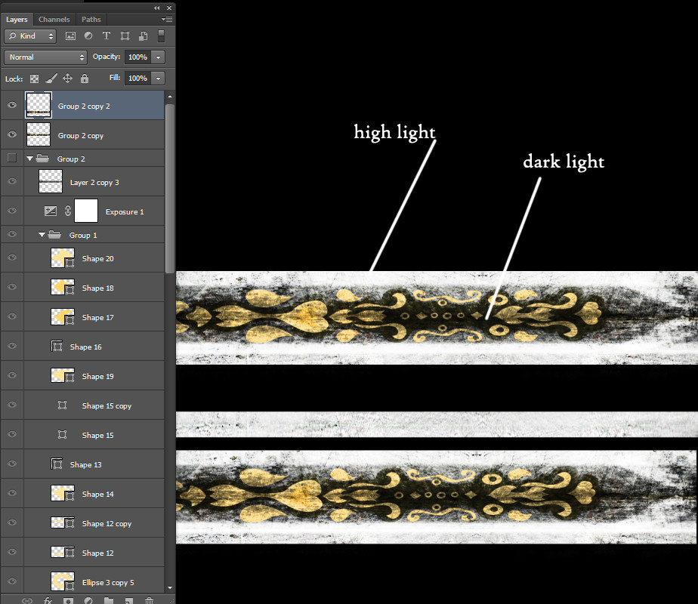Click Shape 16 vector icon
The height and width of the screenshot is (604, 698).
57,346
